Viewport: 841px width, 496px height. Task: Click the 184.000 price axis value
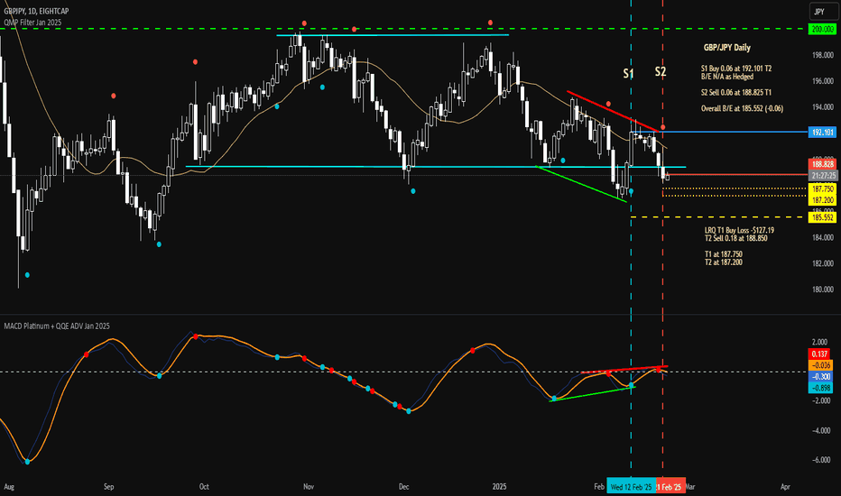(823, 237)
